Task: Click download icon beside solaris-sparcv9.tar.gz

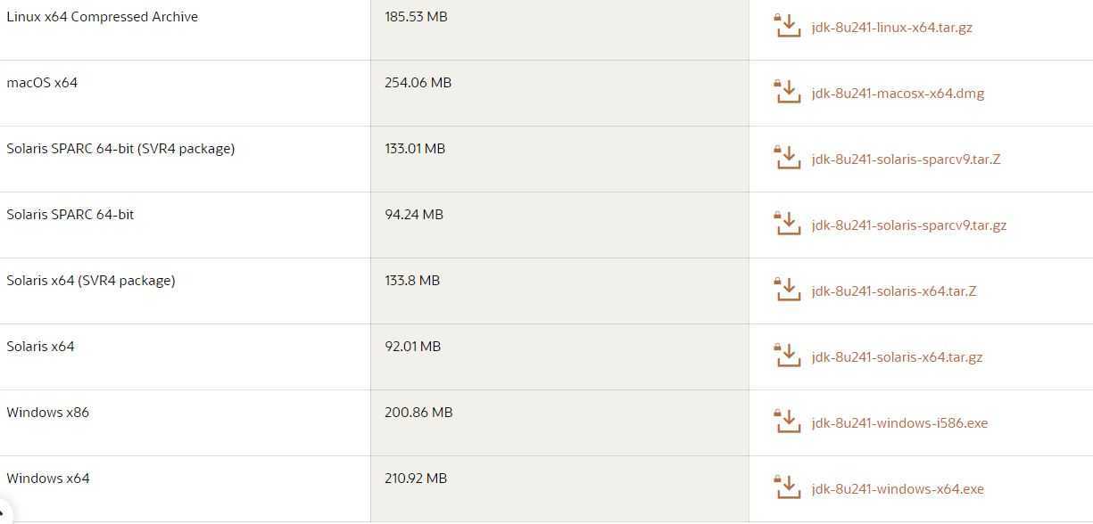Action: 787,224
